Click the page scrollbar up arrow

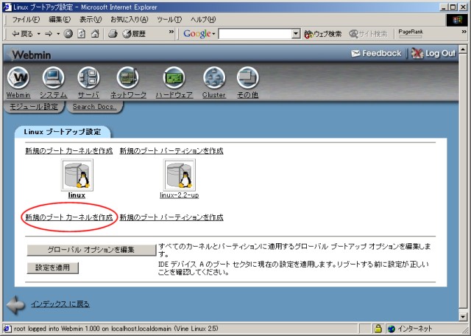[463, 49]
